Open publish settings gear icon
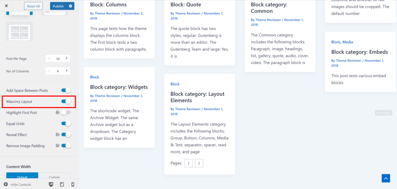The image size is (397, 189). point(71,6)
